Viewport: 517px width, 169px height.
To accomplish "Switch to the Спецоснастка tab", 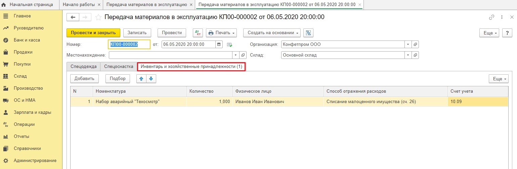I will point(119,67).
